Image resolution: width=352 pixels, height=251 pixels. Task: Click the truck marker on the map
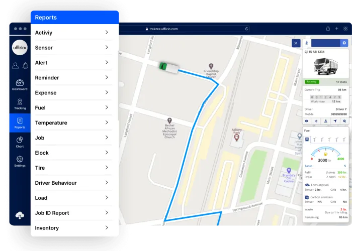click(168, 66)
